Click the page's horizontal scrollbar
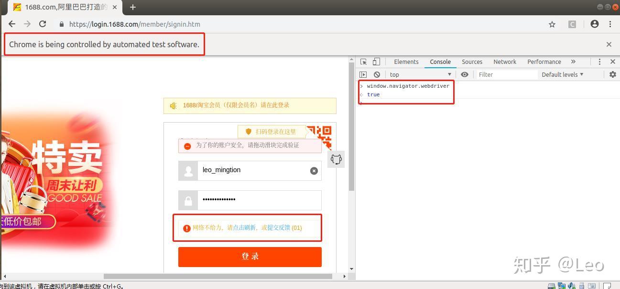This screenshot has width=620, height=289. [218, 276]
